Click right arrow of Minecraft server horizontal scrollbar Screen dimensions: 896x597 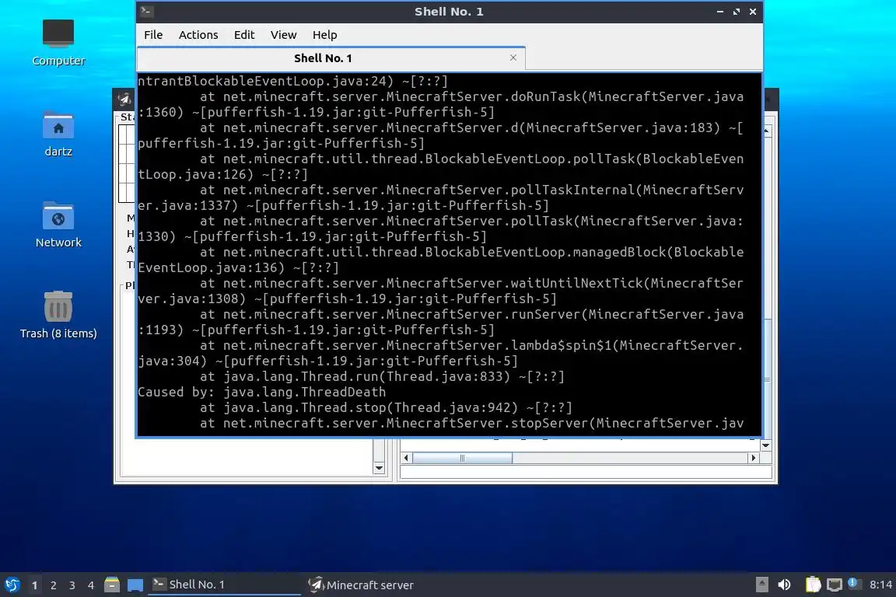point(753,458)
